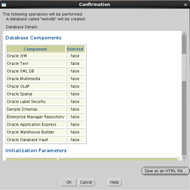Open Help for this dialog
The image size is (190, 190).
(114, 182)
